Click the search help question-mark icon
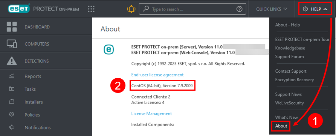 pyautogui.click(x=239, y=9)
